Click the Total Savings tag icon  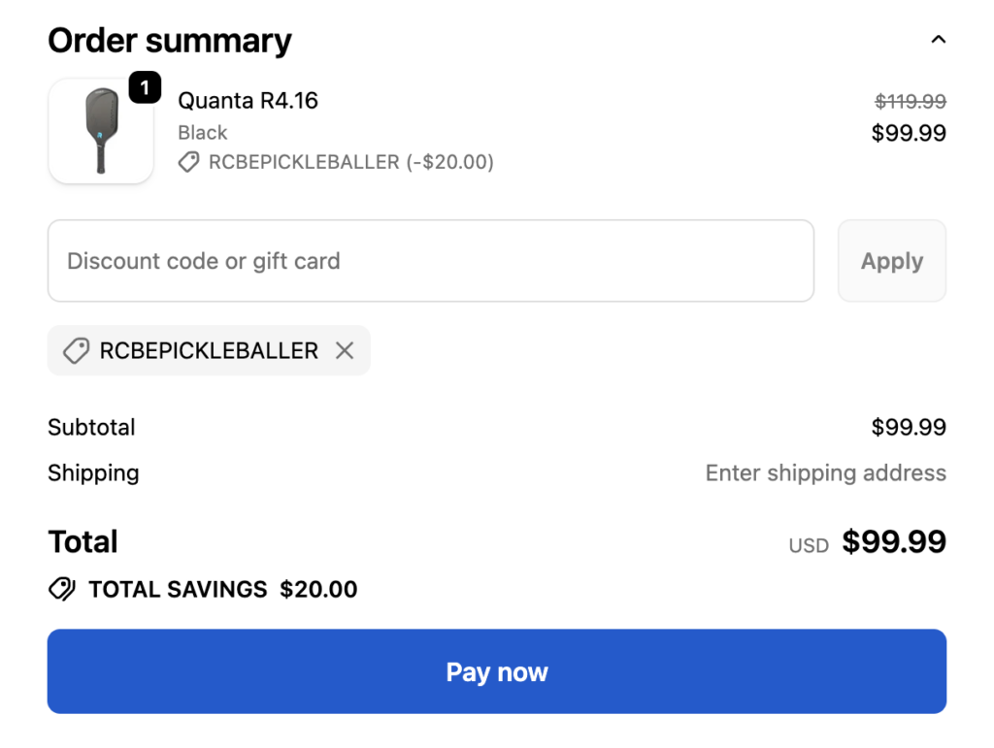tap(62, 589)
